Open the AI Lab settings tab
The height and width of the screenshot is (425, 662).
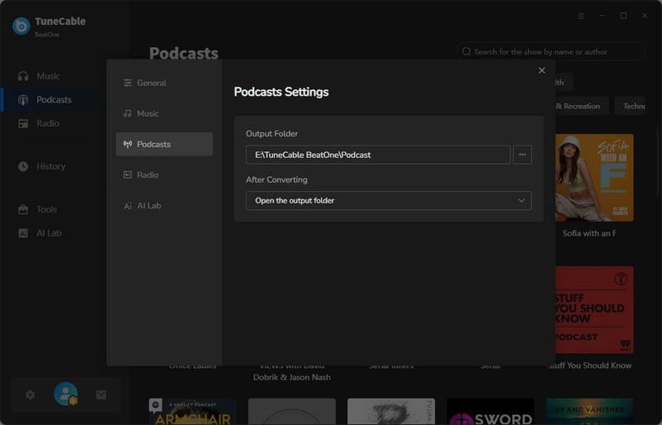pos(164,206)
